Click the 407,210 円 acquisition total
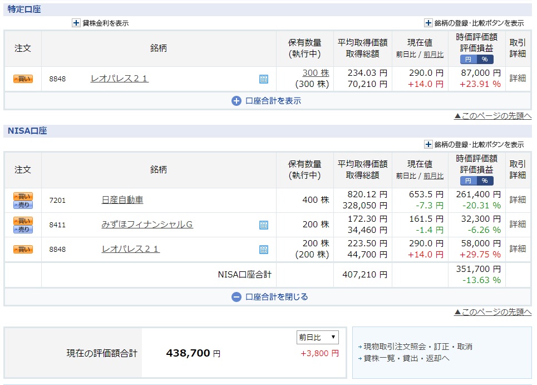This screenshot has width=537, height=385. (x=364, y=275)
